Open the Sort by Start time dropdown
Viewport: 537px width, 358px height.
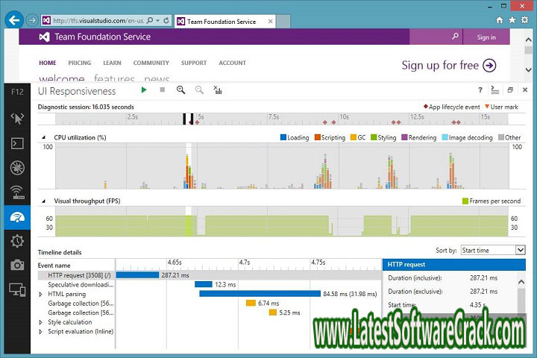(493, 250)
